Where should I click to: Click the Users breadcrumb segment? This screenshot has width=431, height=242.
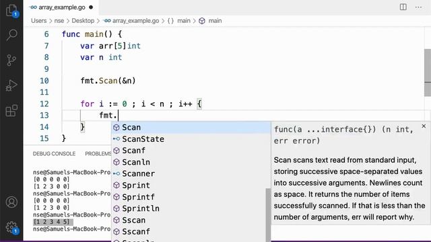[x=39, y=21]
